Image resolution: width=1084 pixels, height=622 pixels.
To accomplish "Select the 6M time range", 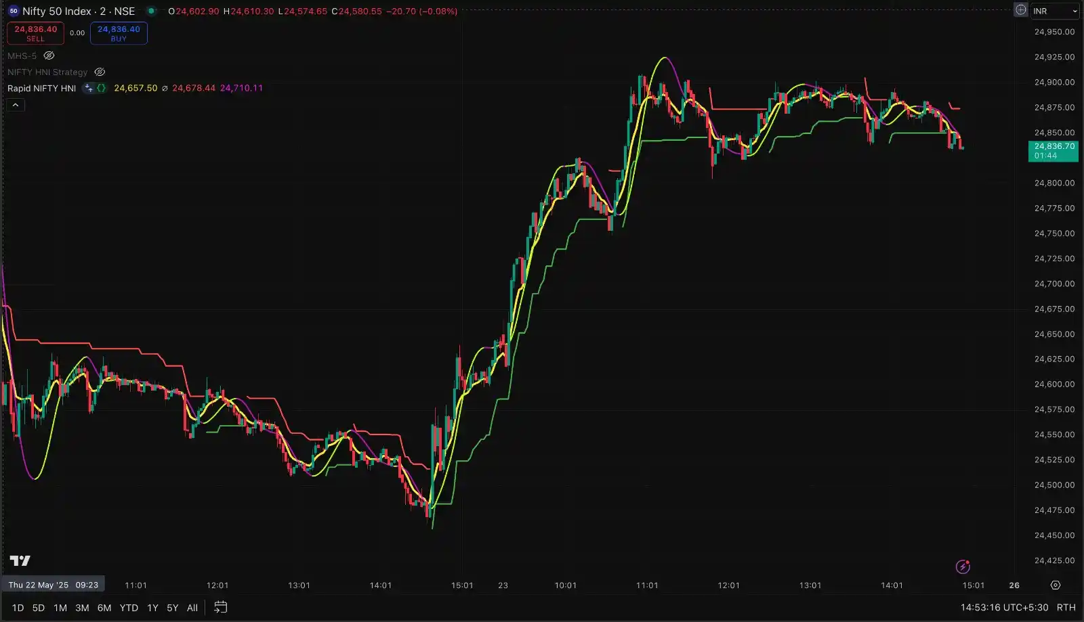I will 104,608.
